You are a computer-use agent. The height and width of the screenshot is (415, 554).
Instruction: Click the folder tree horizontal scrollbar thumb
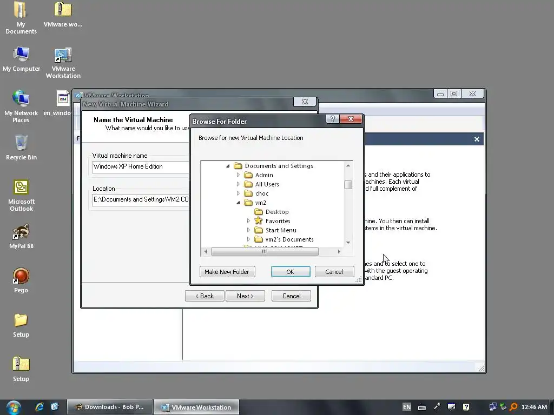coord(265,252)
